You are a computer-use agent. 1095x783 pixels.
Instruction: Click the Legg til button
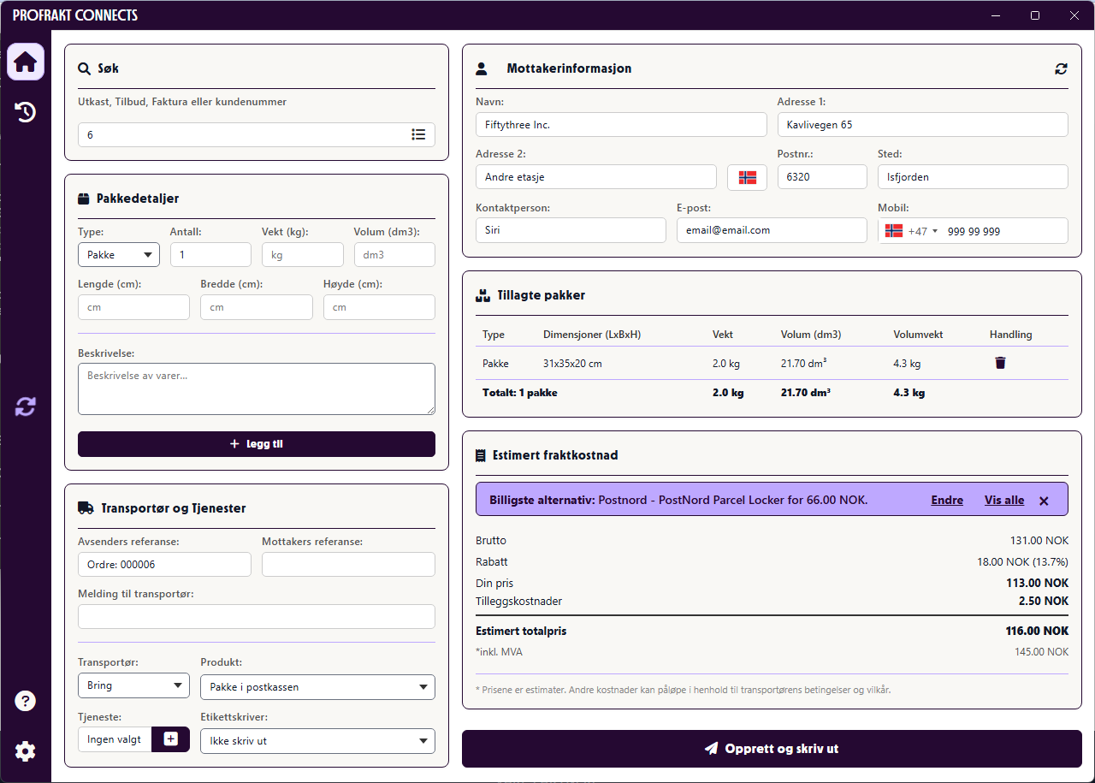pyautogui.click(x=256, y=443)
